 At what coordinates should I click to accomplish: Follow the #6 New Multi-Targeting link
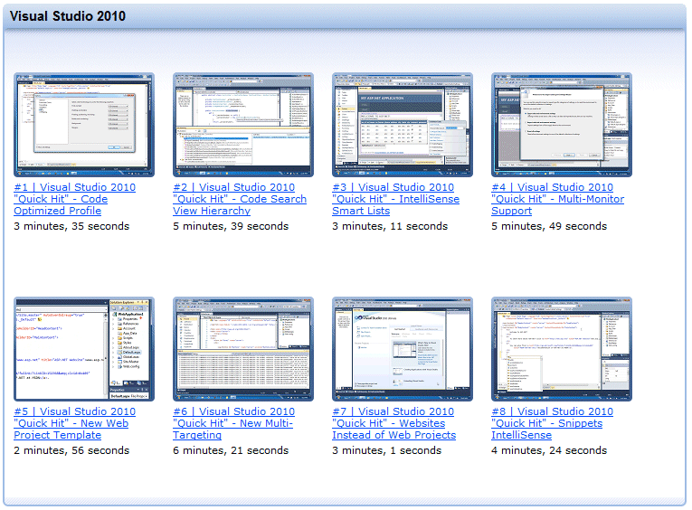pos(234,423)
